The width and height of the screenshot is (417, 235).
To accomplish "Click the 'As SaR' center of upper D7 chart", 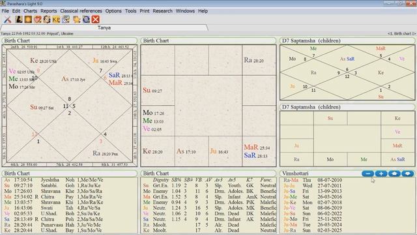I will (x=347, y=59).
